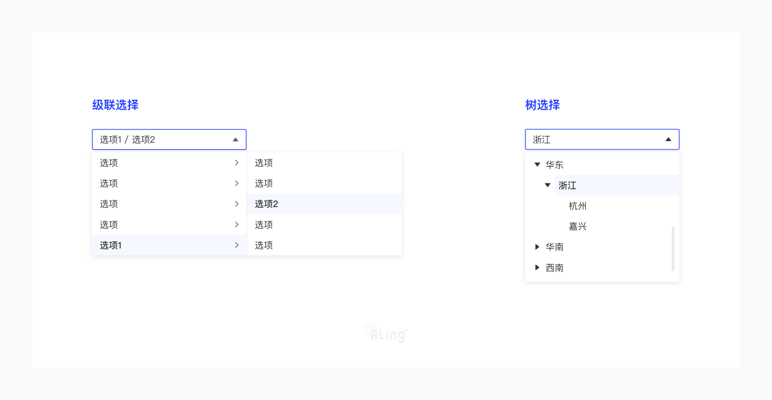The width and height of the screenshot is (772, 400).
Task: Collapse the cascader dropdown arrow
Action: pyautogui.click(x=236, y=139)
